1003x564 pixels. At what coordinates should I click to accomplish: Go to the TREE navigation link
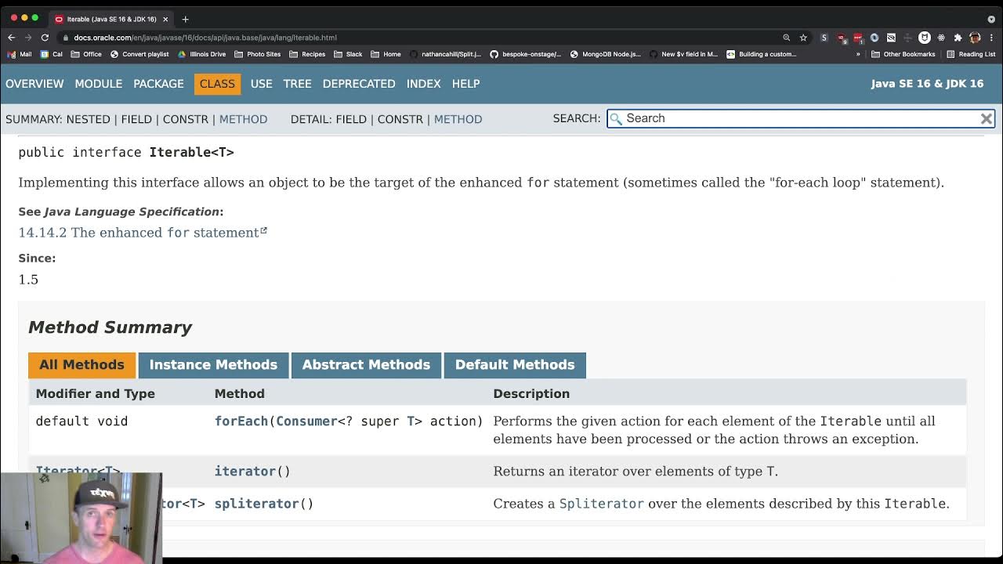pyautogui.click(x=297, y=84)
